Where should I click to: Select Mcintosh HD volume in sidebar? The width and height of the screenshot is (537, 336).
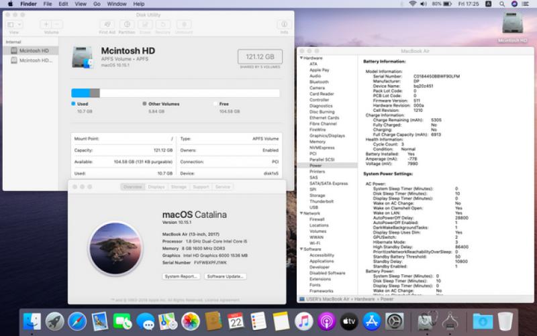click(31, 51)
